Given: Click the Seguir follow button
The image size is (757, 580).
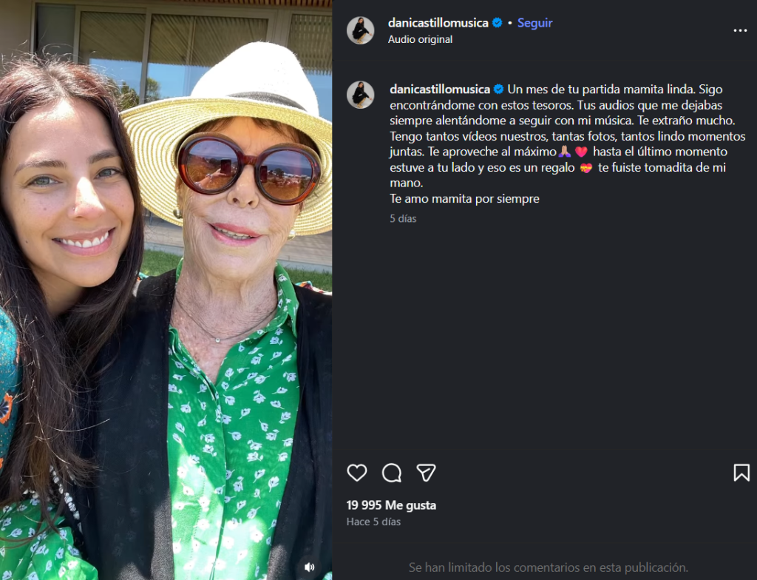Looking at the screenshot, I should click(535, 23).
